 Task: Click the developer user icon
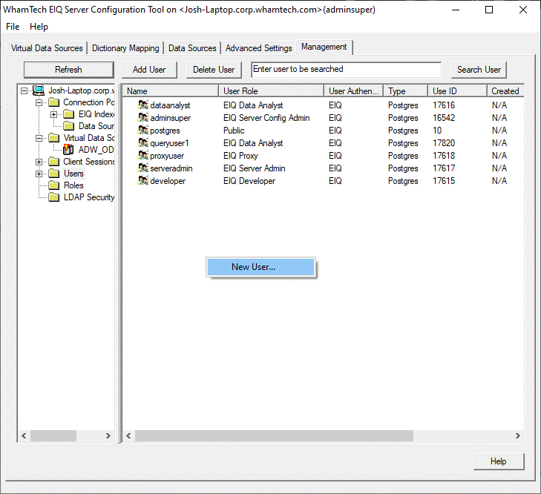tap(142, 180)
